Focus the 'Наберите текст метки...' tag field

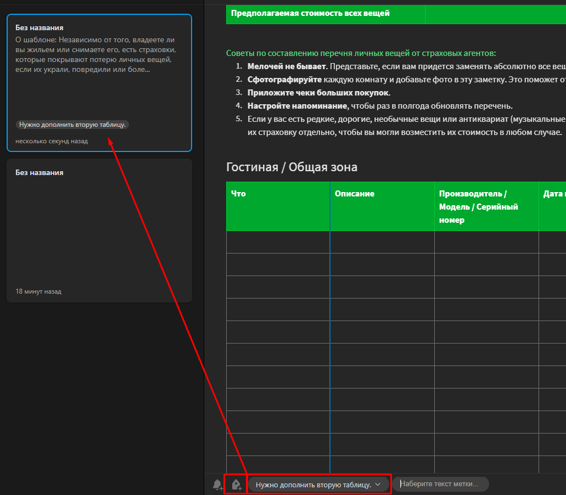(x=439, y=485)
